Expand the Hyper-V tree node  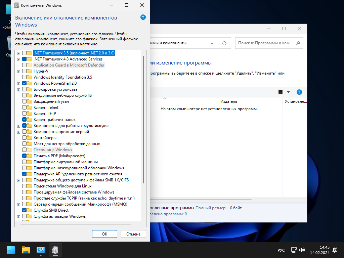[x=18, y=71]
